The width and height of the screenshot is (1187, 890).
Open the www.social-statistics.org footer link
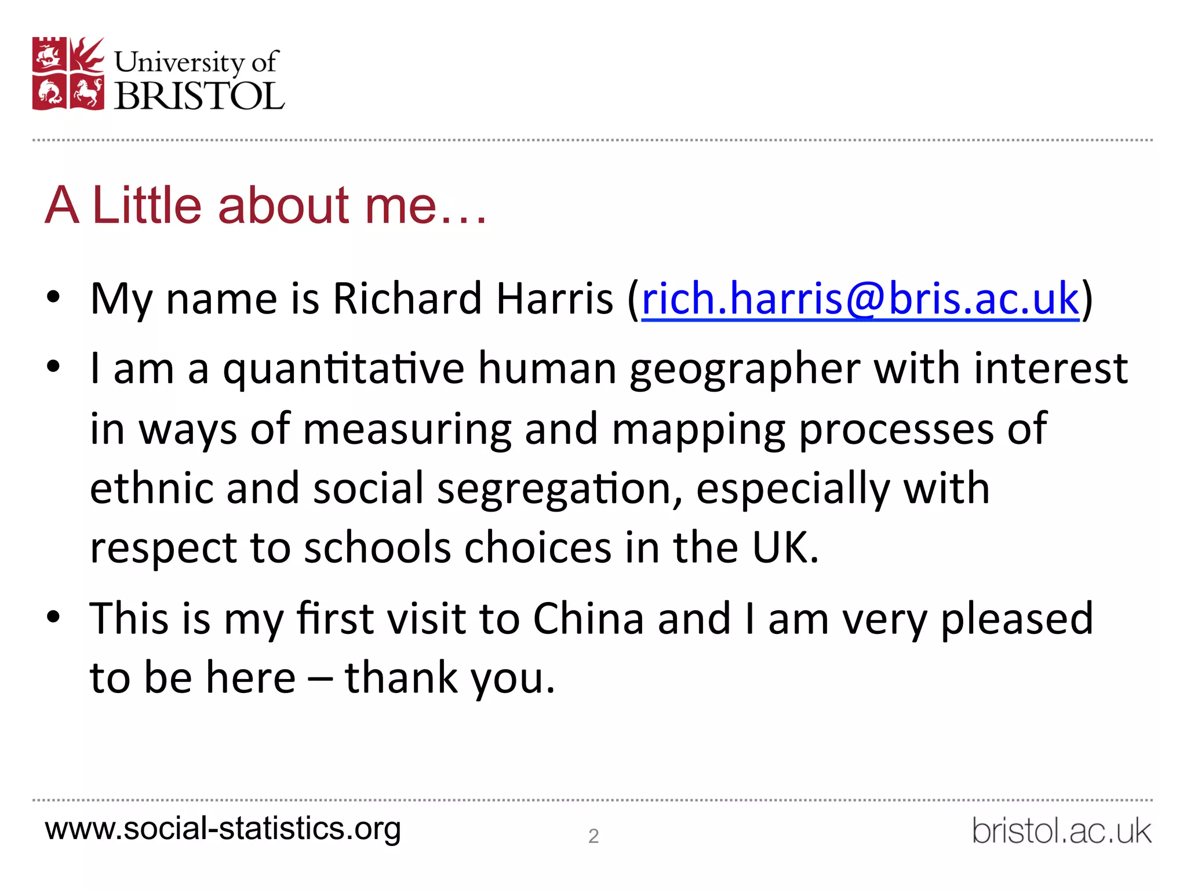[223, 829]
